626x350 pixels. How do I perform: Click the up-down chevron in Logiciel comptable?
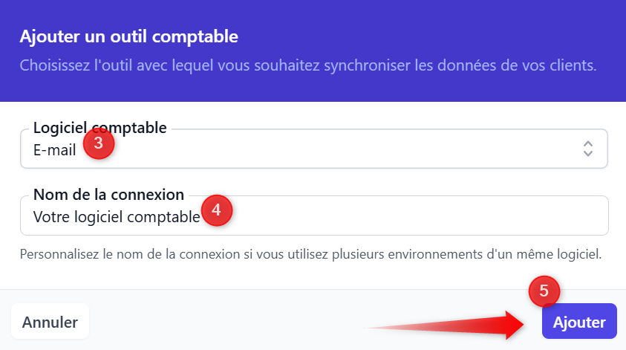coord(588,149)
